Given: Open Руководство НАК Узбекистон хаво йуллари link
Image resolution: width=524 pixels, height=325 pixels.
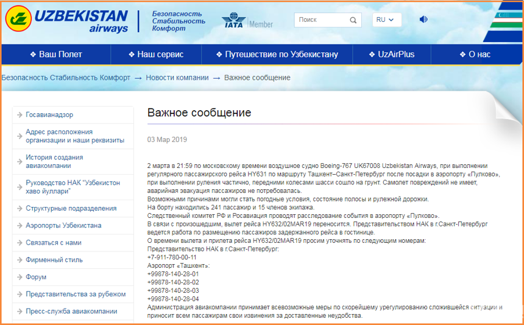Looking at the screenshot, I should 73,187.
